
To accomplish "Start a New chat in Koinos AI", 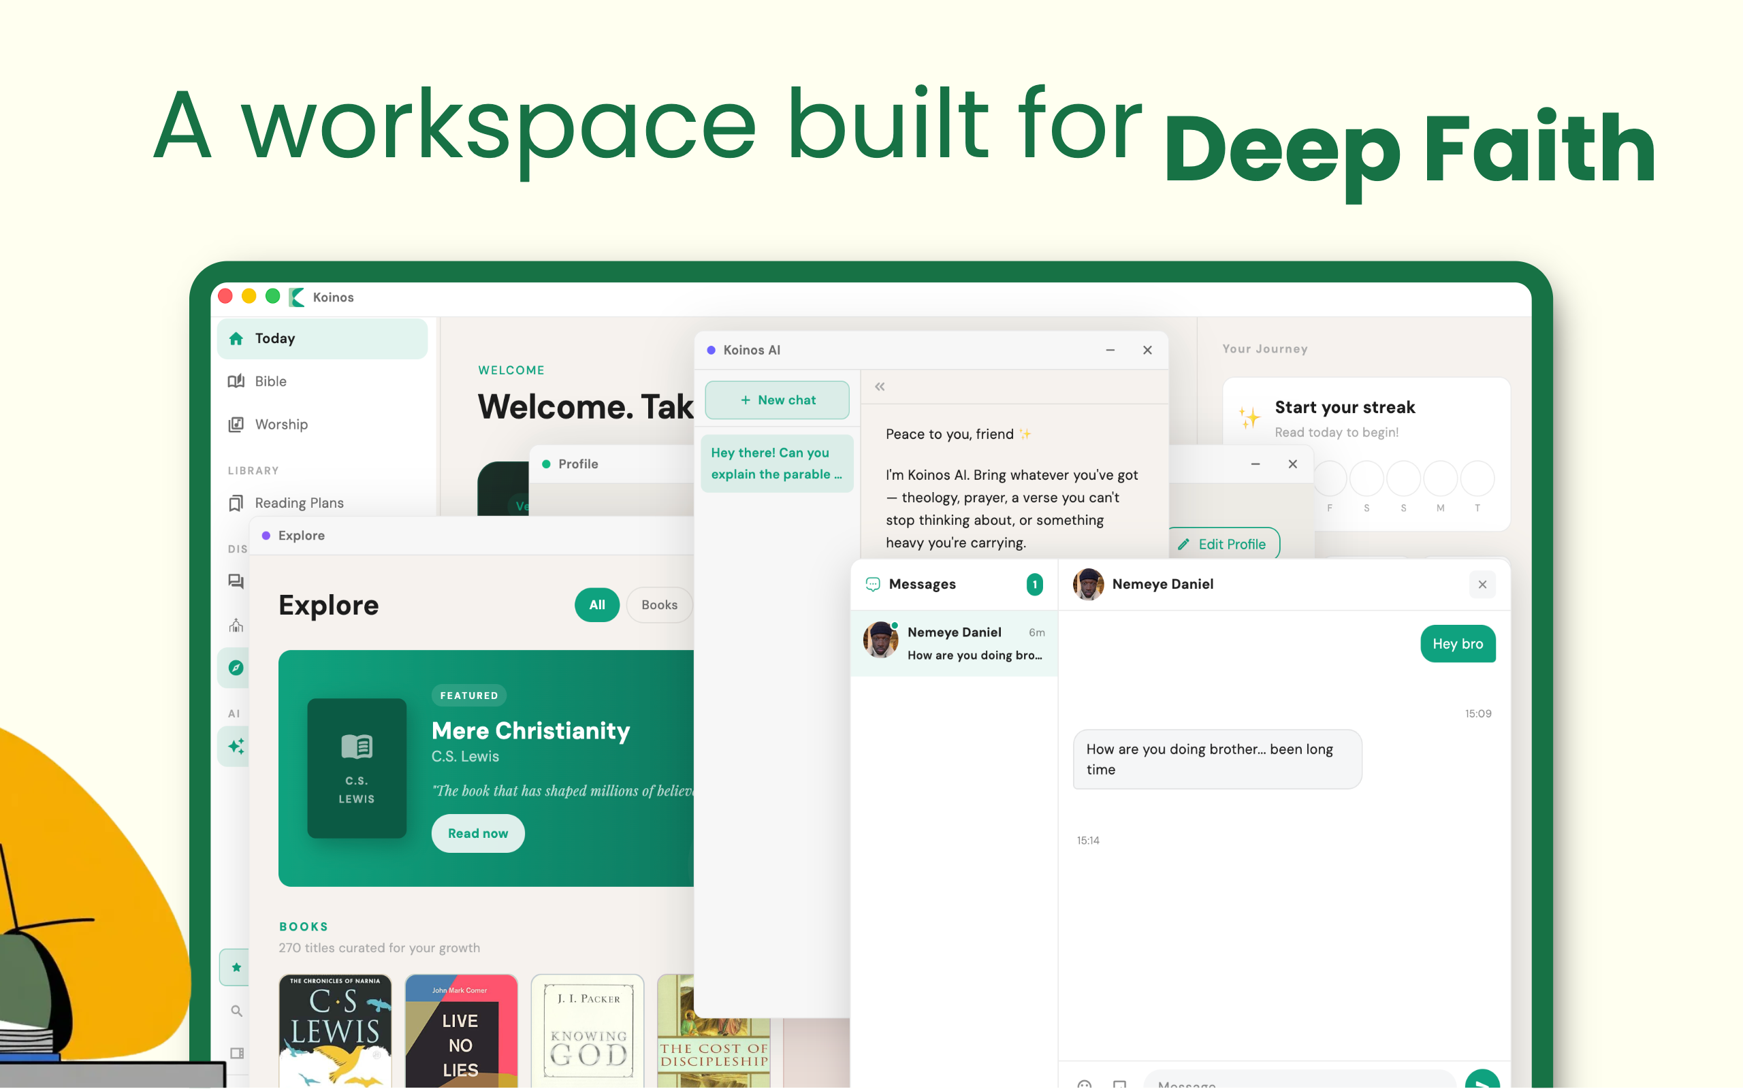I will (x=777, y=400).
